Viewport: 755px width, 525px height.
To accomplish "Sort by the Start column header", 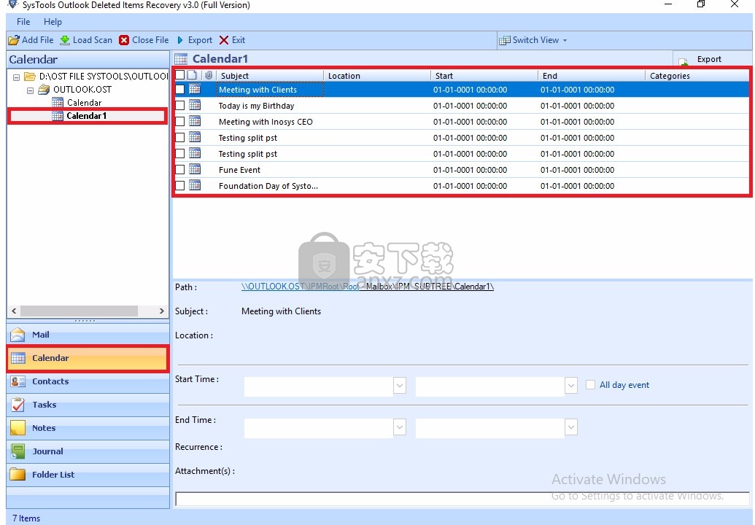I will click(x=484, y=76).
